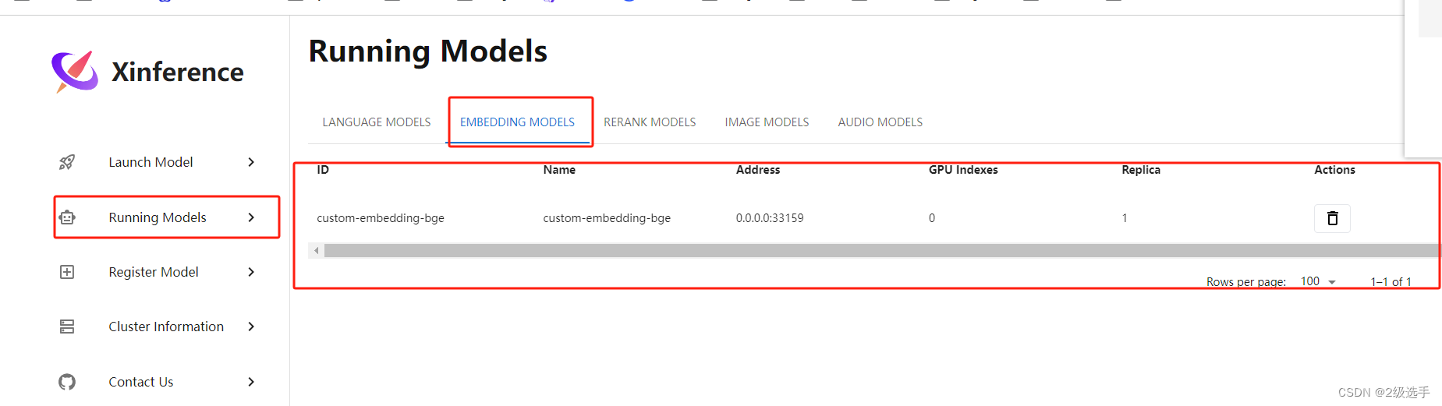Select the address 0.0.0.0:33159 cell
Image resolution: width=1442 pixels, height=406 pixels.
click(770, 218)
